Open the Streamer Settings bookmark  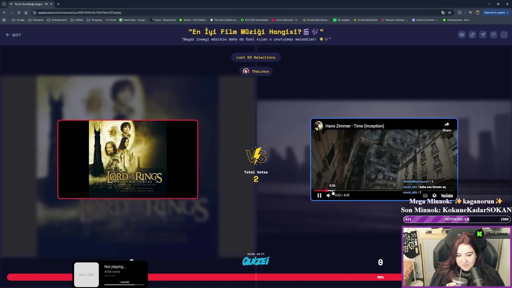point(394,20)
